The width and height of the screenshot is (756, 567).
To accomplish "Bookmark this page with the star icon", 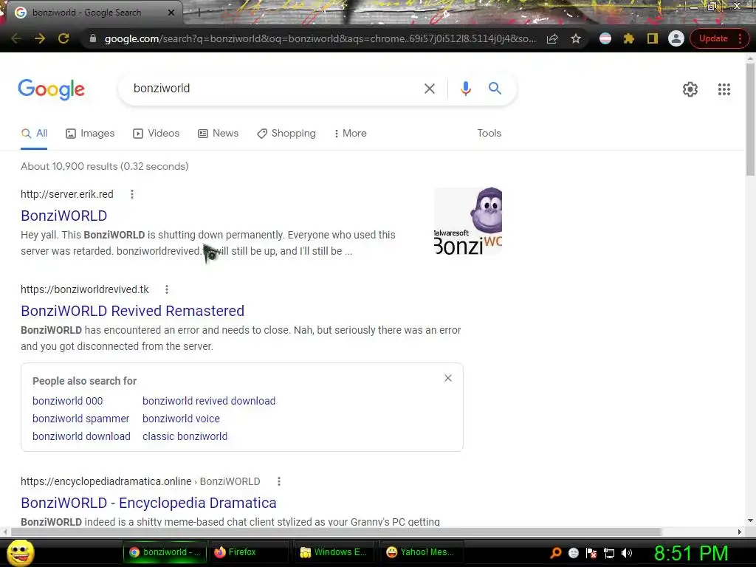I will (576, 38).
